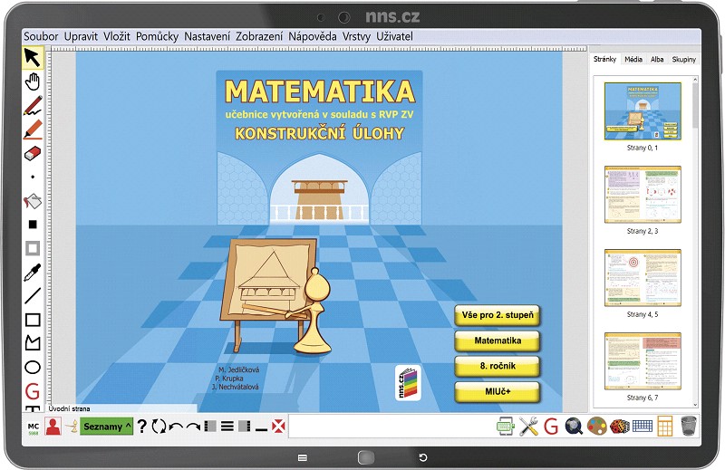This screenshot has width=725, height=470.
Task: Dock the toolbar to right side icon
Action: (x=244, y=427)
